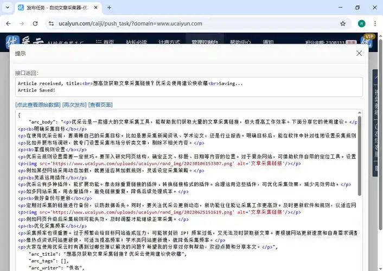Click the 掌握规则设置 heading line
The height and width of the screenshot is (271, 383).
[53, 150]
